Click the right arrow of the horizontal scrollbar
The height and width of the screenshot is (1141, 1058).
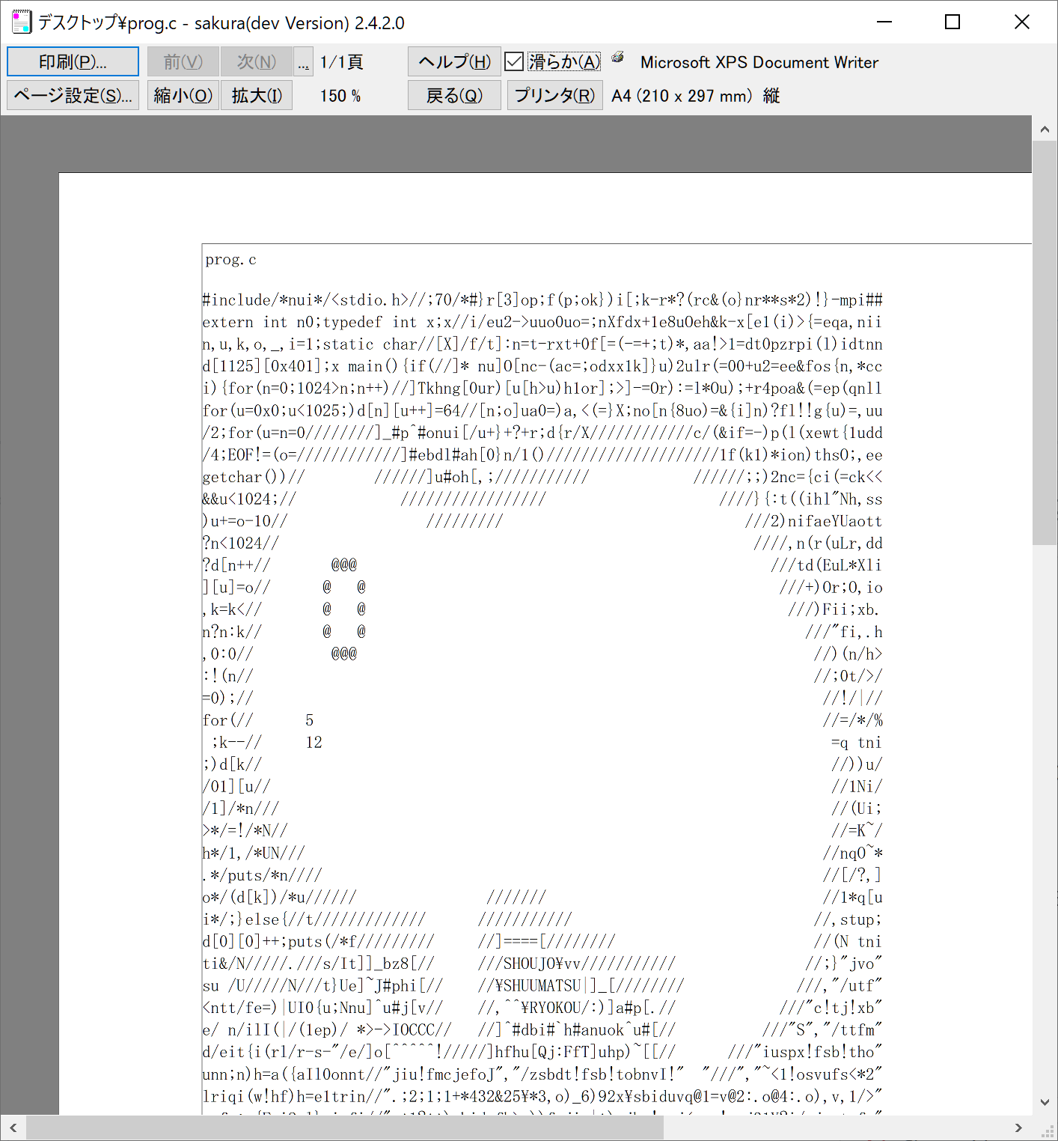1019,1128
